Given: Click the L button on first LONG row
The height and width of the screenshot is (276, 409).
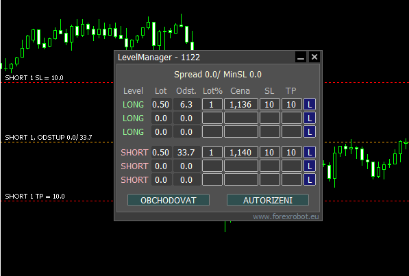Looking at the screenshot, I should tap(310, 104).
